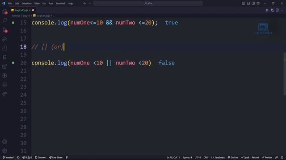Image resolution: width=286 pixels, height=160 pixels.
Task: Open the Selection menu
Action: [26, 4]
